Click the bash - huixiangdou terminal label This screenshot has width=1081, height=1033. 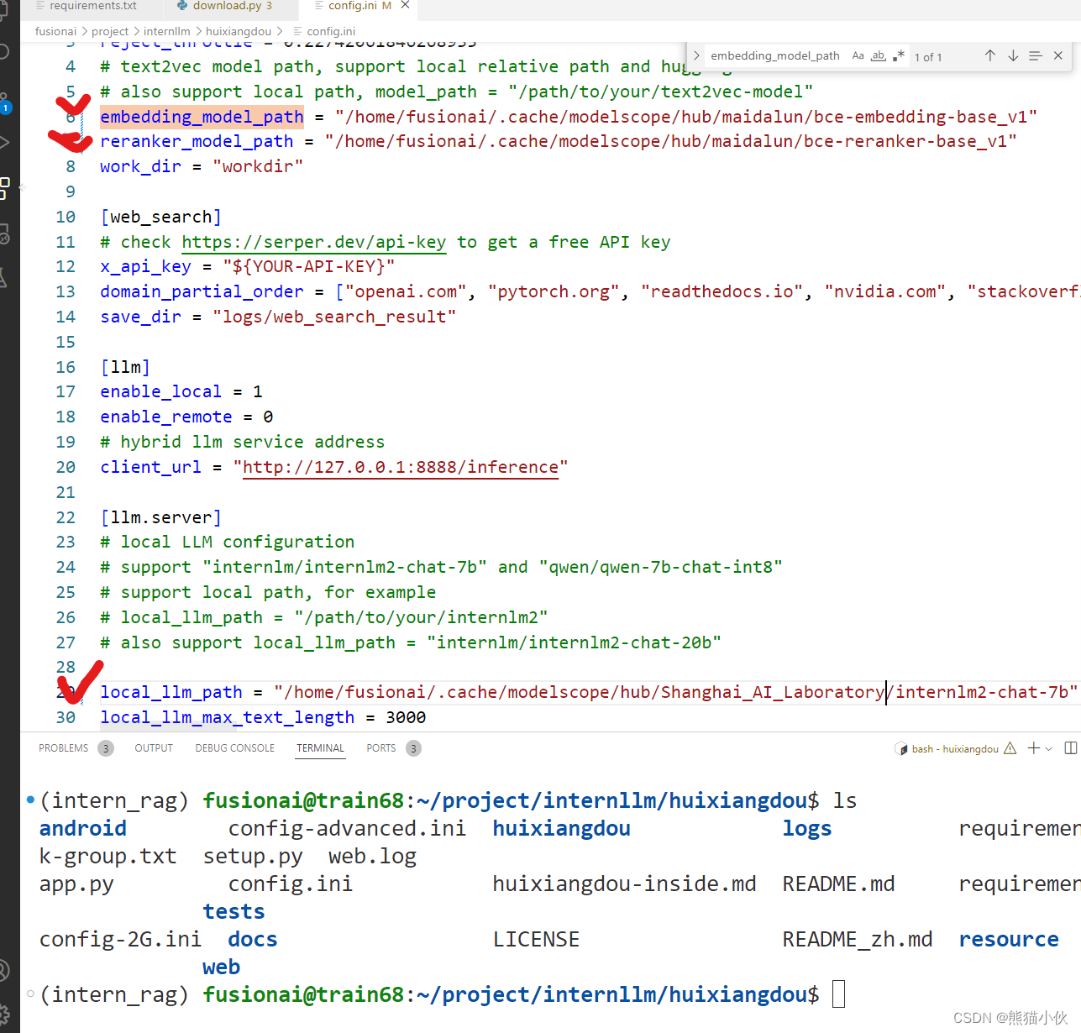(x=955, y=749)
